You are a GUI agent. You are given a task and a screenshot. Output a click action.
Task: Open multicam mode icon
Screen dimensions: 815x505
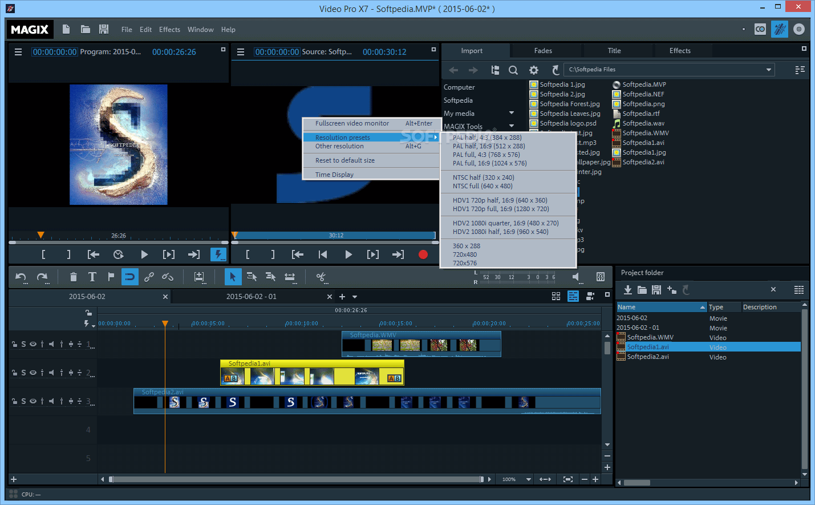click(590, 296)
